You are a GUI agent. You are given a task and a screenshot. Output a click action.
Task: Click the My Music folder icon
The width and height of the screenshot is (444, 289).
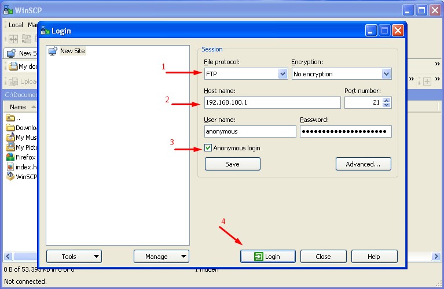[10, 138]
